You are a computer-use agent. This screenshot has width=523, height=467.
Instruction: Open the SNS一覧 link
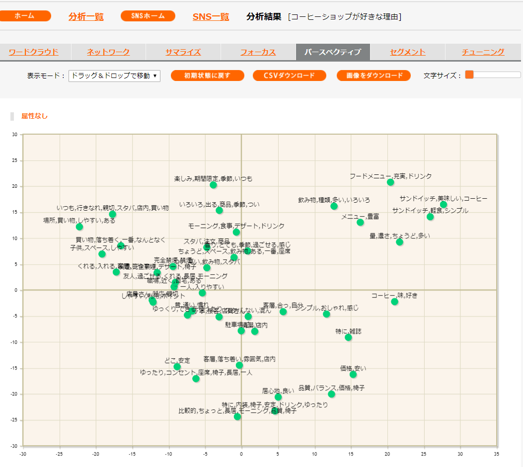(x=211, y=17)
